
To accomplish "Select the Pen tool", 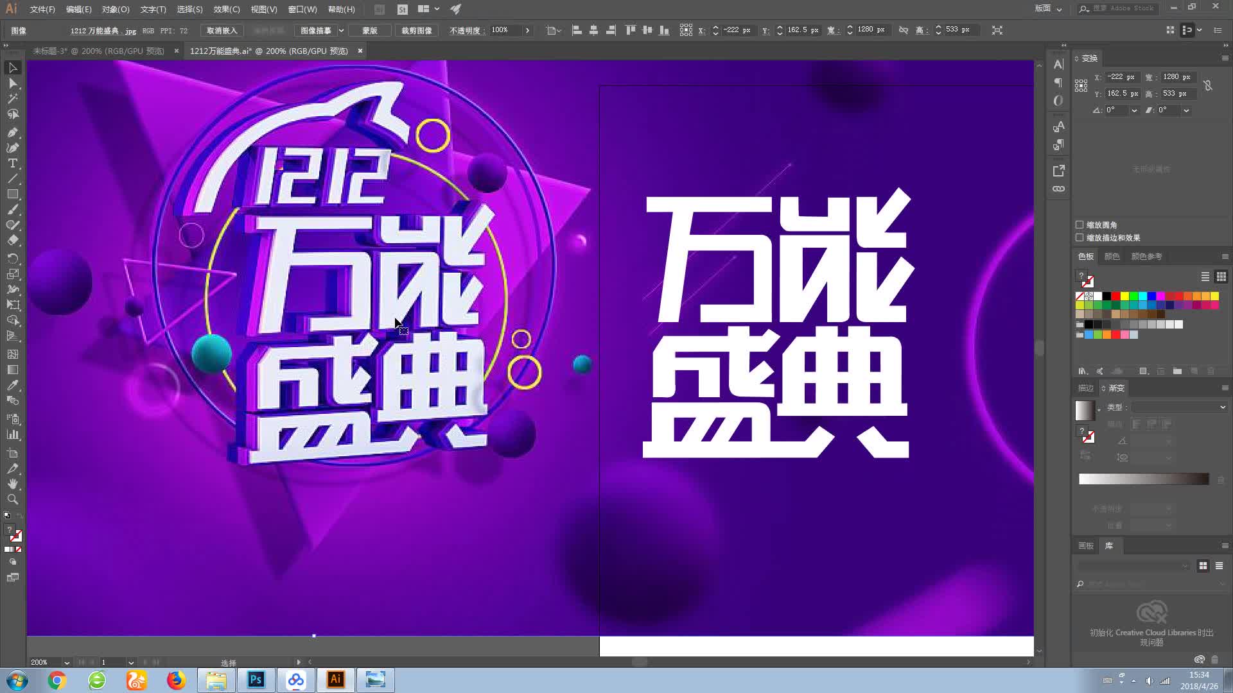I will (x=12, y=132).
